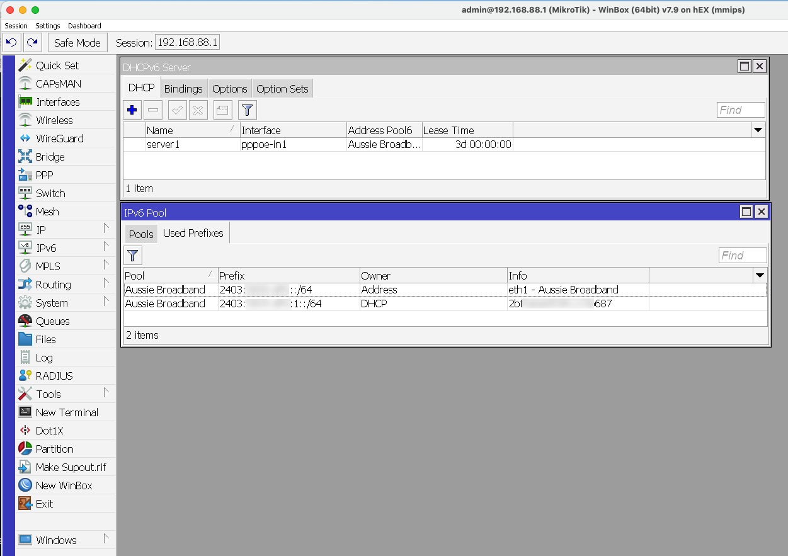Open column selector dropdown in IPv6 Pool window

[760, 276]
